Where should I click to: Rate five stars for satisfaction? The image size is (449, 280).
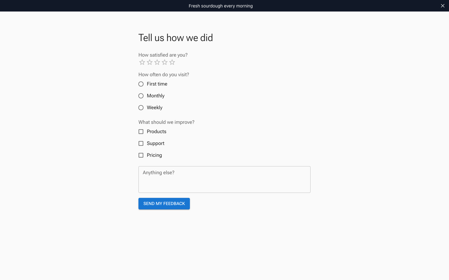click(x=172, y=62)
